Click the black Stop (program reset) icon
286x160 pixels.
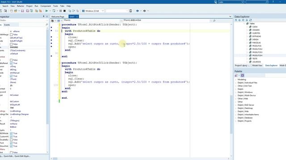(64, 11)
